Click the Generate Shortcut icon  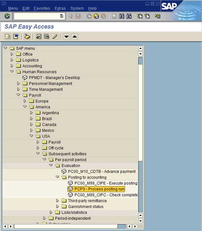[x=147, y=16]
